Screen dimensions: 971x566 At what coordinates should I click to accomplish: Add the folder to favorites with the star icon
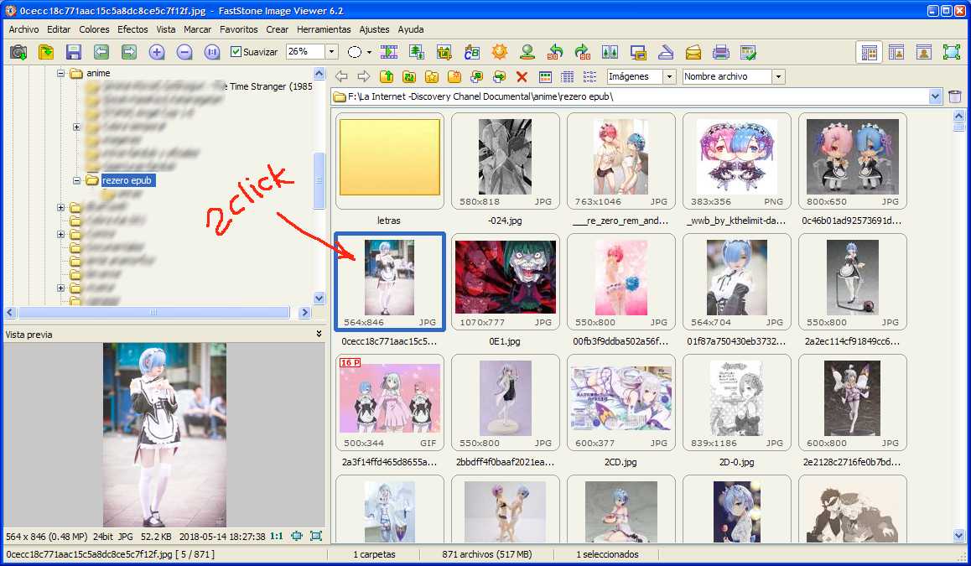tap(432, 77)
